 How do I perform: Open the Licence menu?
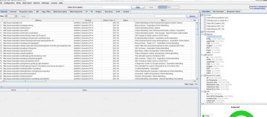coord(54,3)
